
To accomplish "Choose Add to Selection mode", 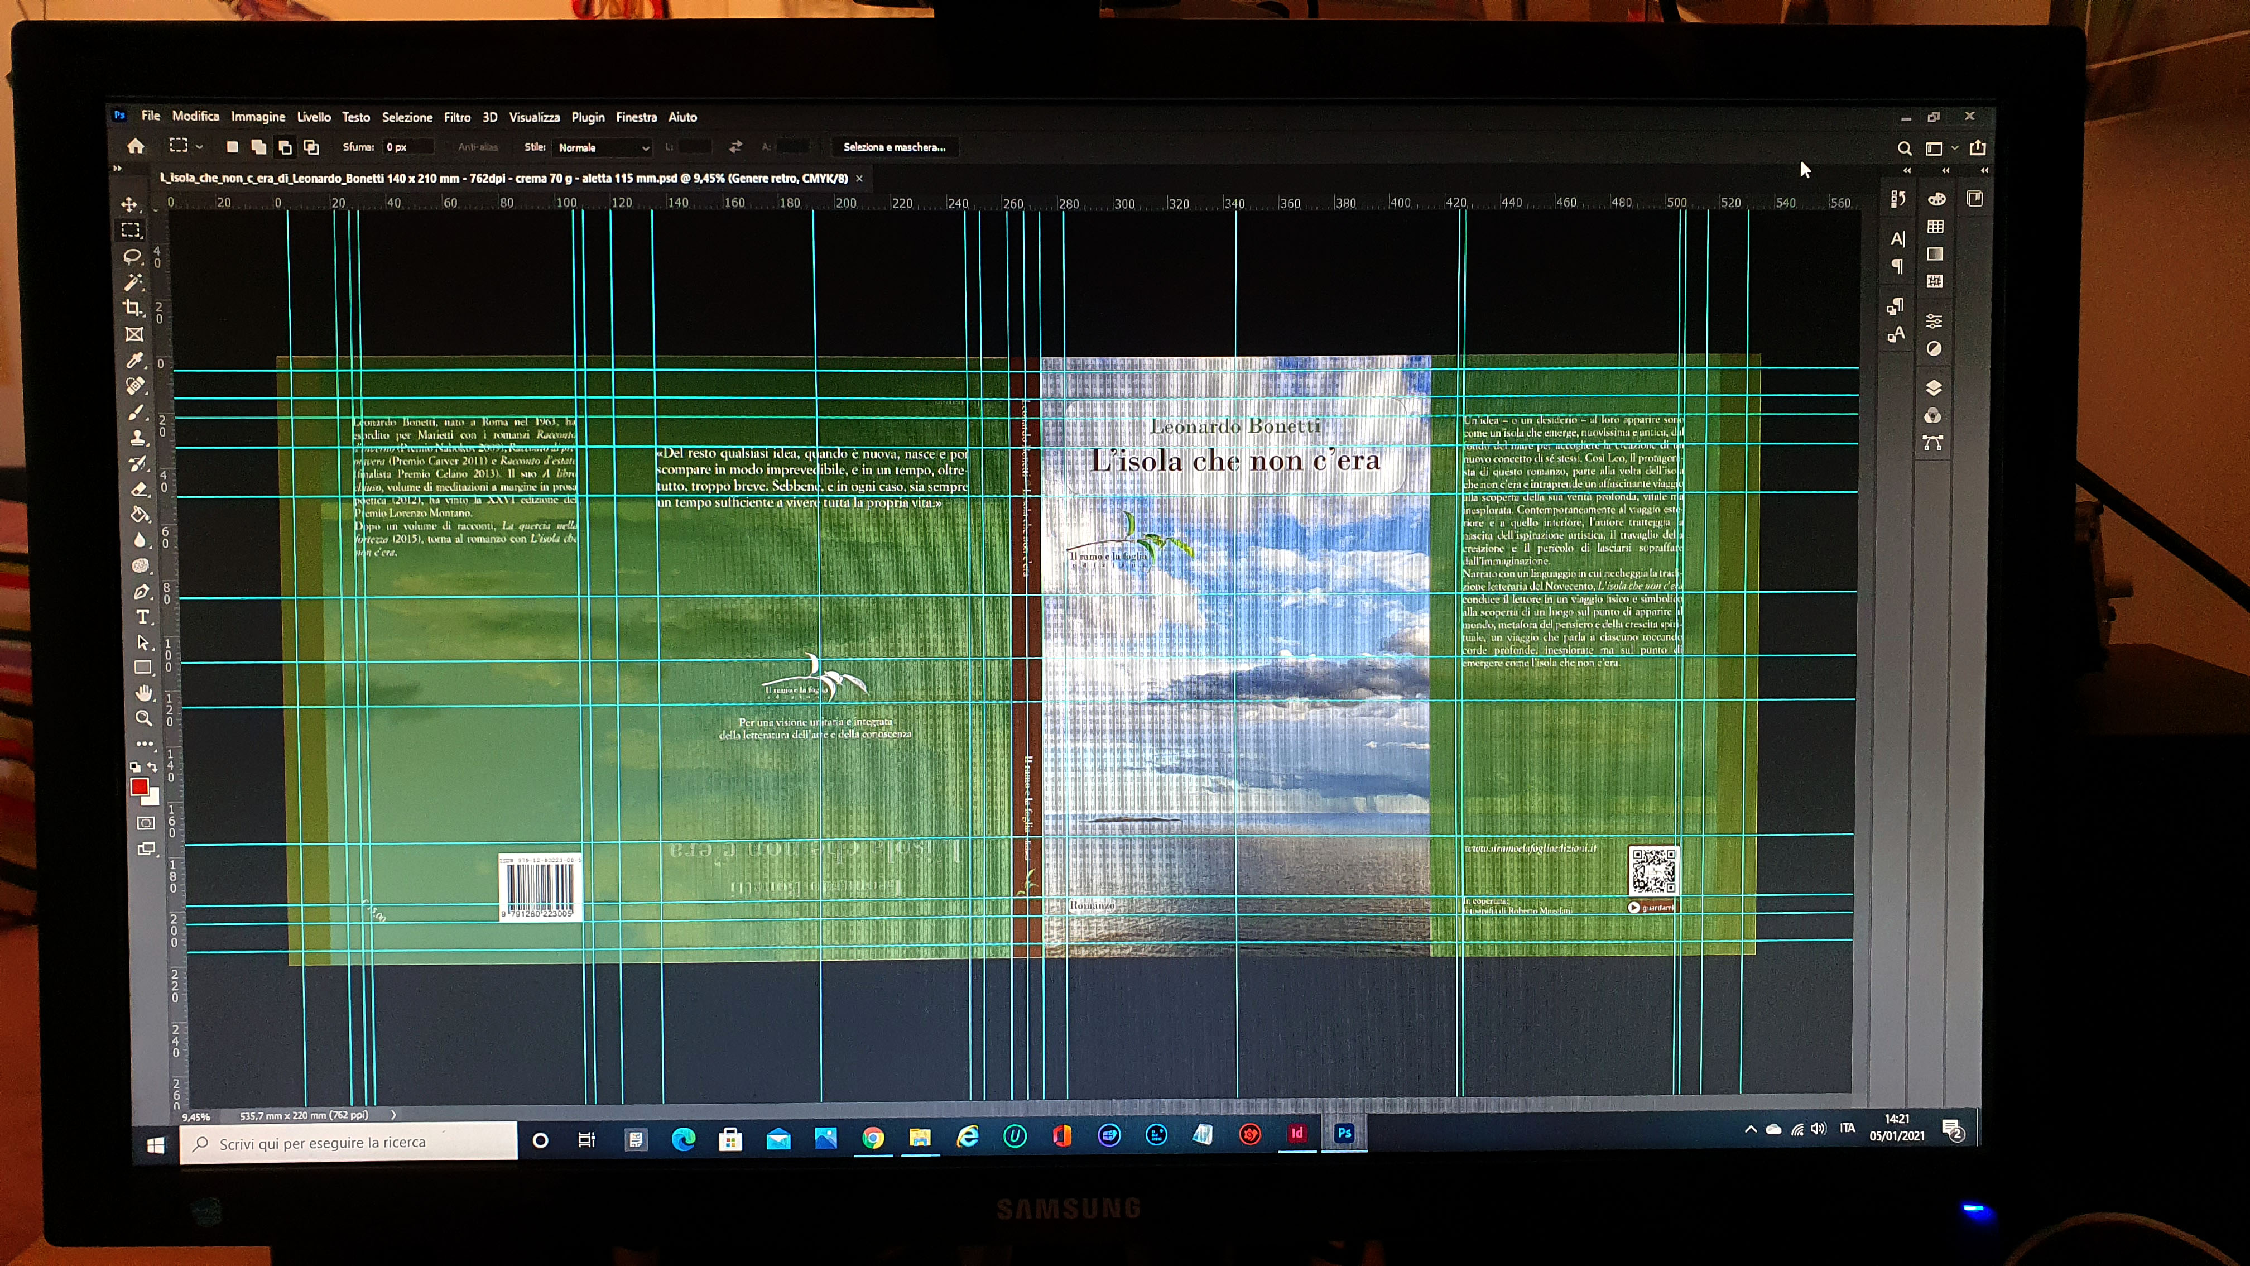I will point(258,147).
